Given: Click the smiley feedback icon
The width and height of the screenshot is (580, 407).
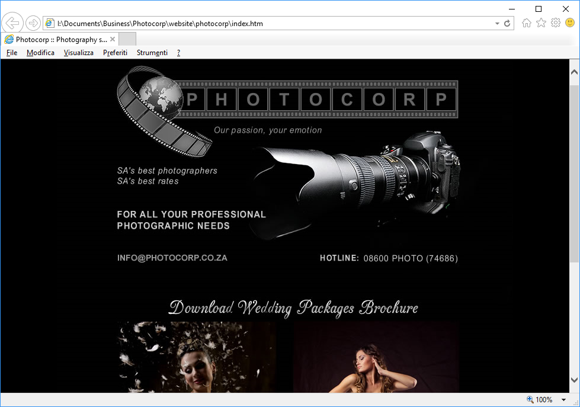Looking at the screenshot, I should pos(570,23).
